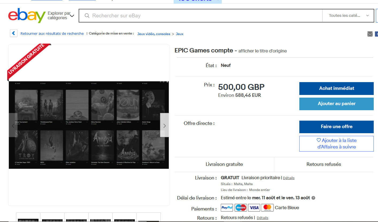
Task: Show the next listing image
Action: 165,125
